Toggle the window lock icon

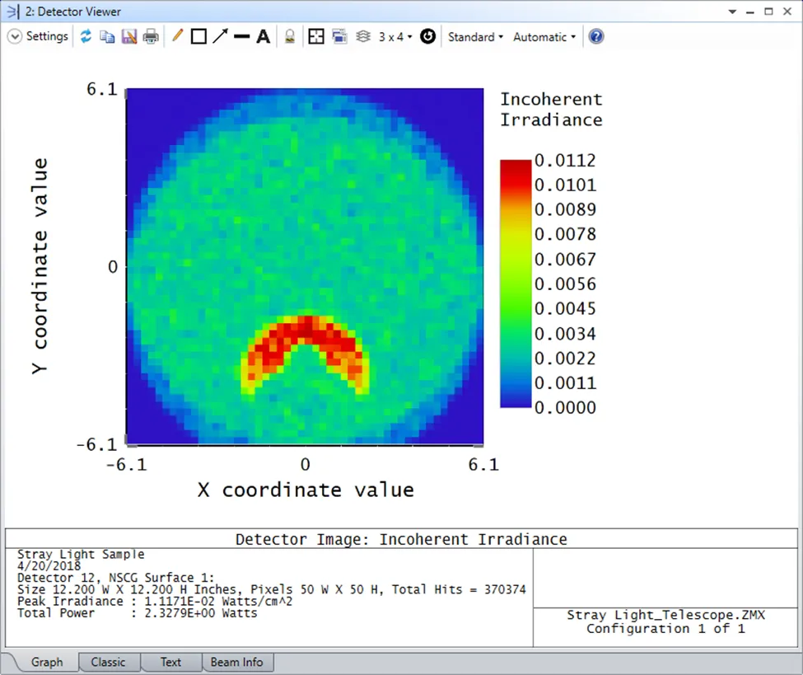289,37
